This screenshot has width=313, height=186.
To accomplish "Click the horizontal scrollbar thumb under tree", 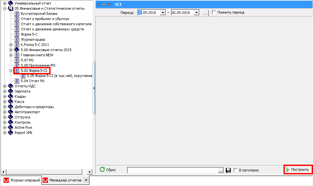I will 44,172.
